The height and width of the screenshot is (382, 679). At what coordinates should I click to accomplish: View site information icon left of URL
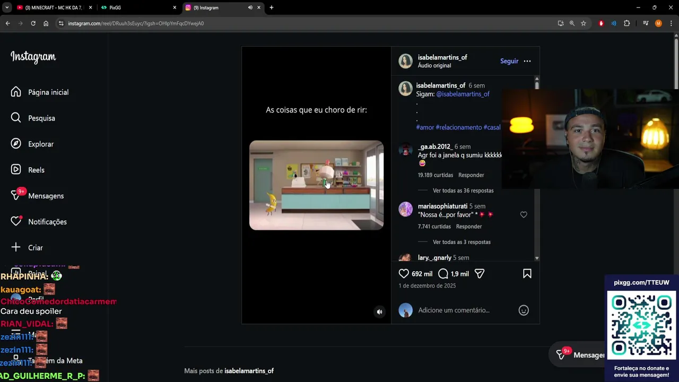click(61, 23)
